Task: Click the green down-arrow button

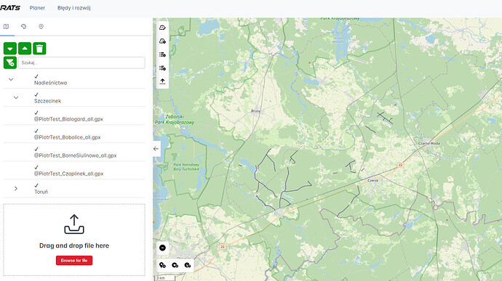Action: pyautogui.click(x=10, y=49)
